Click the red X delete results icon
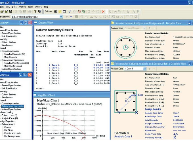The height and width of the screenshot is (141, 193). coord(103,12)
